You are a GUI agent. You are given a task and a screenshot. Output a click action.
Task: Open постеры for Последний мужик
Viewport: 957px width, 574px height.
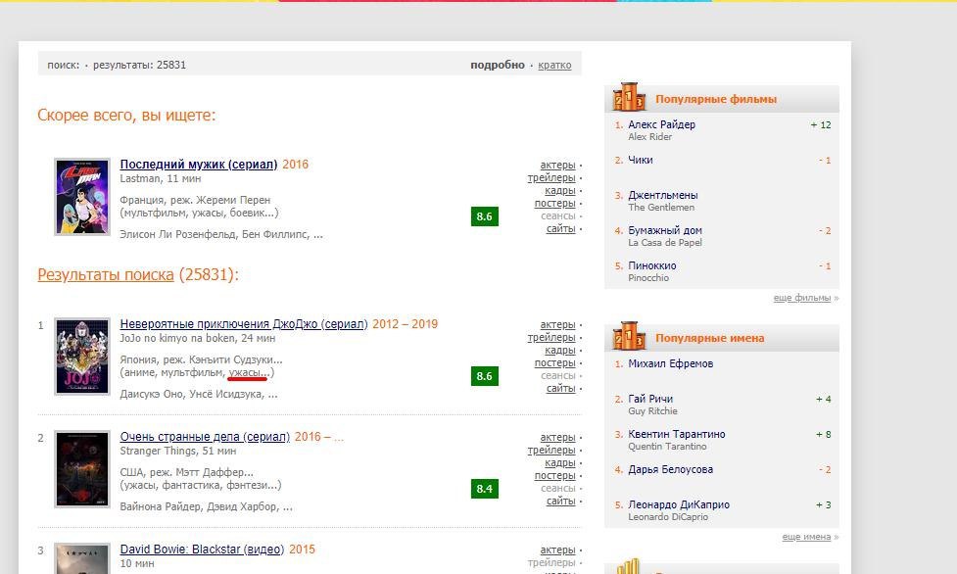pyautogui.click(x=554, y=204)
